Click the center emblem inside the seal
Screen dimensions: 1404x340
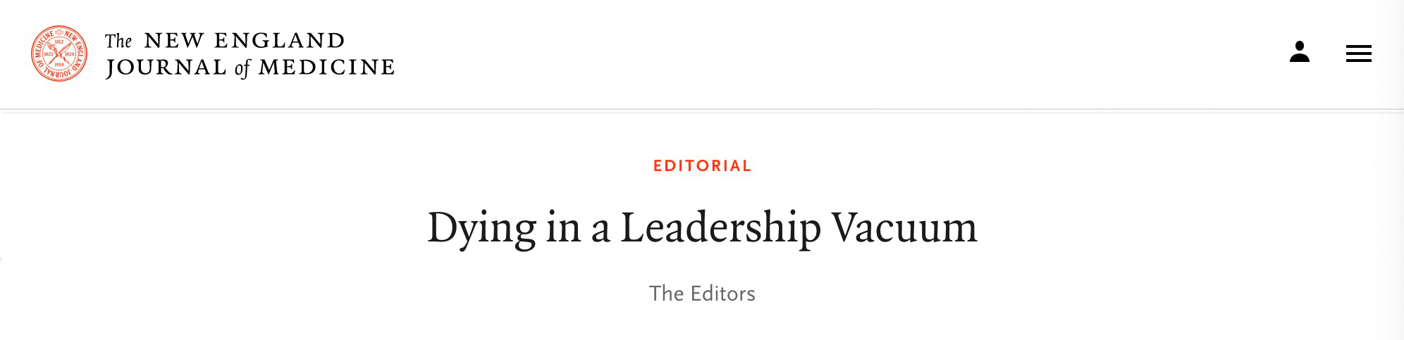tap(59, 53)
